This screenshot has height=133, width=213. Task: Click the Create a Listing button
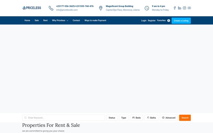181,21
